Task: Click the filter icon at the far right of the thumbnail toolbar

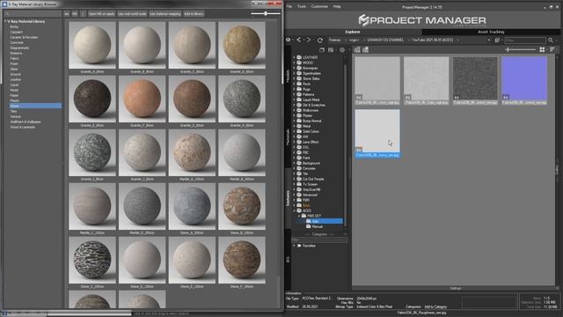Action: click(552, 49)
